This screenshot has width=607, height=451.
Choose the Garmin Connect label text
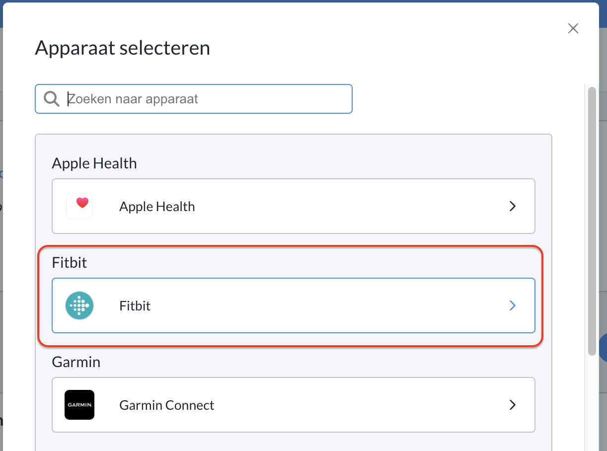166,405
